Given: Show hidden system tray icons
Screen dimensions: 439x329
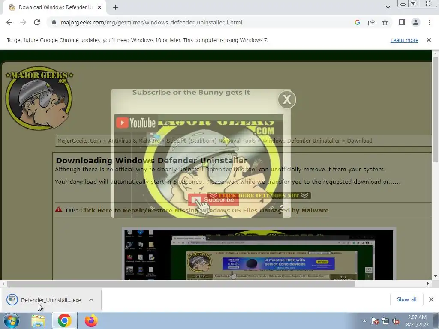Looking at the screenshot, I should click(364, 321).
